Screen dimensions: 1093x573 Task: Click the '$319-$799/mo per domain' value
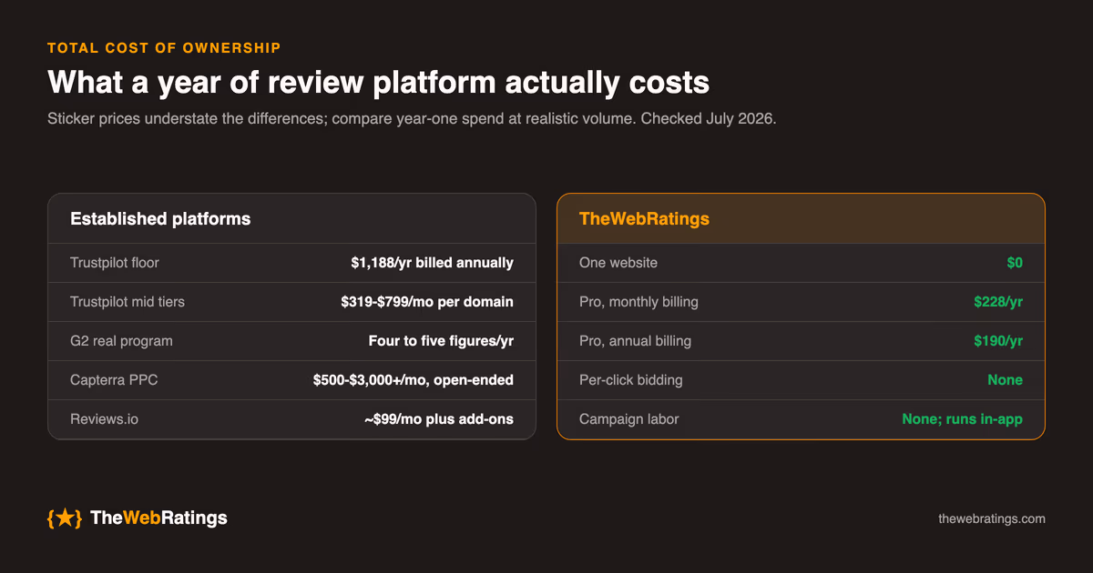[x=426, y=302]
